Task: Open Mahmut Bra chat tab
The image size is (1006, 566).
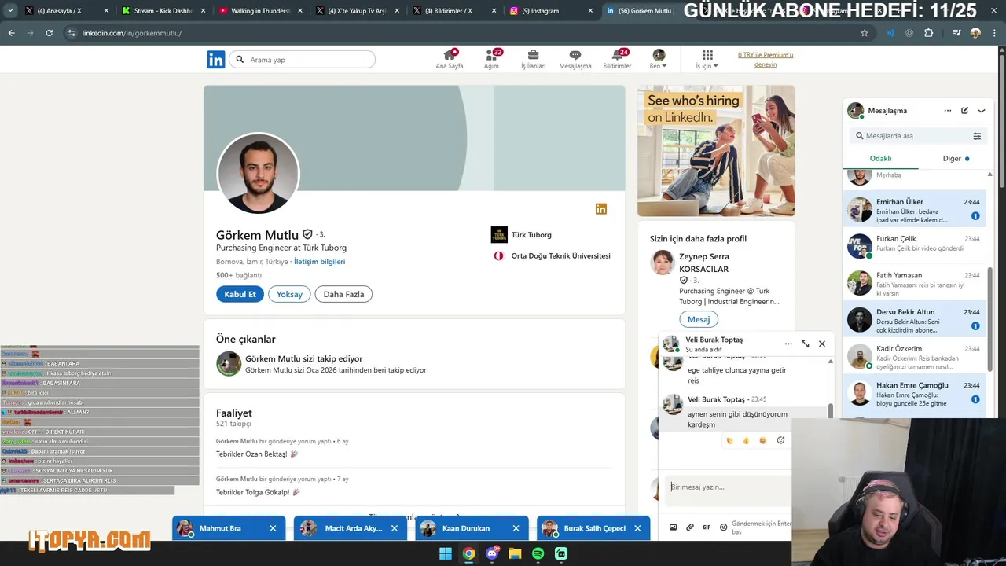Action: click(220, 528)
